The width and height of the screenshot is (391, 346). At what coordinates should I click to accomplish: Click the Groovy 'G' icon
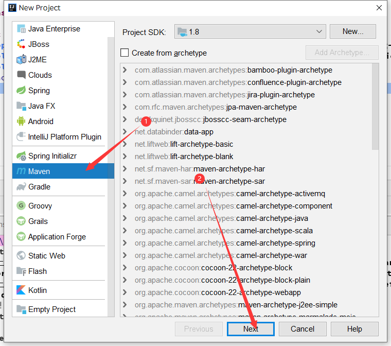pos(21,206)
